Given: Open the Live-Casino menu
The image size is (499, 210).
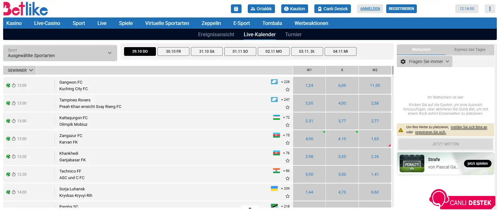Looking at the screenshot, I should (x=47, y=23).
